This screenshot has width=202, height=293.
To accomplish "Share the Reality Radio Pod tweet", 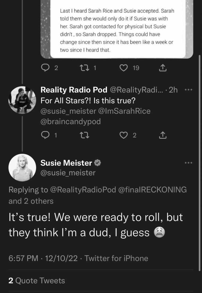I will tap(163, 135).
